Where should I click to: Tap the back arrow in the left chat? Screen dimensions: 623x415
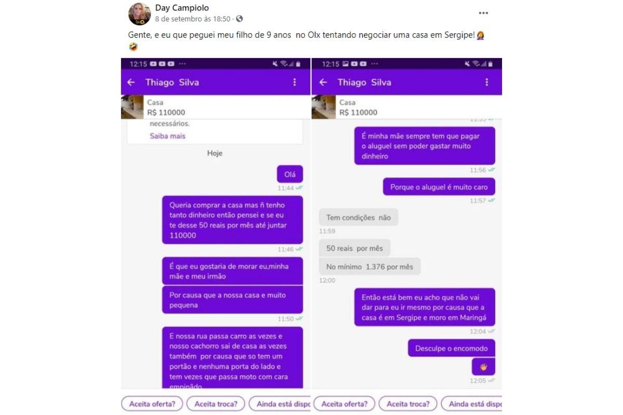[131, 82]
